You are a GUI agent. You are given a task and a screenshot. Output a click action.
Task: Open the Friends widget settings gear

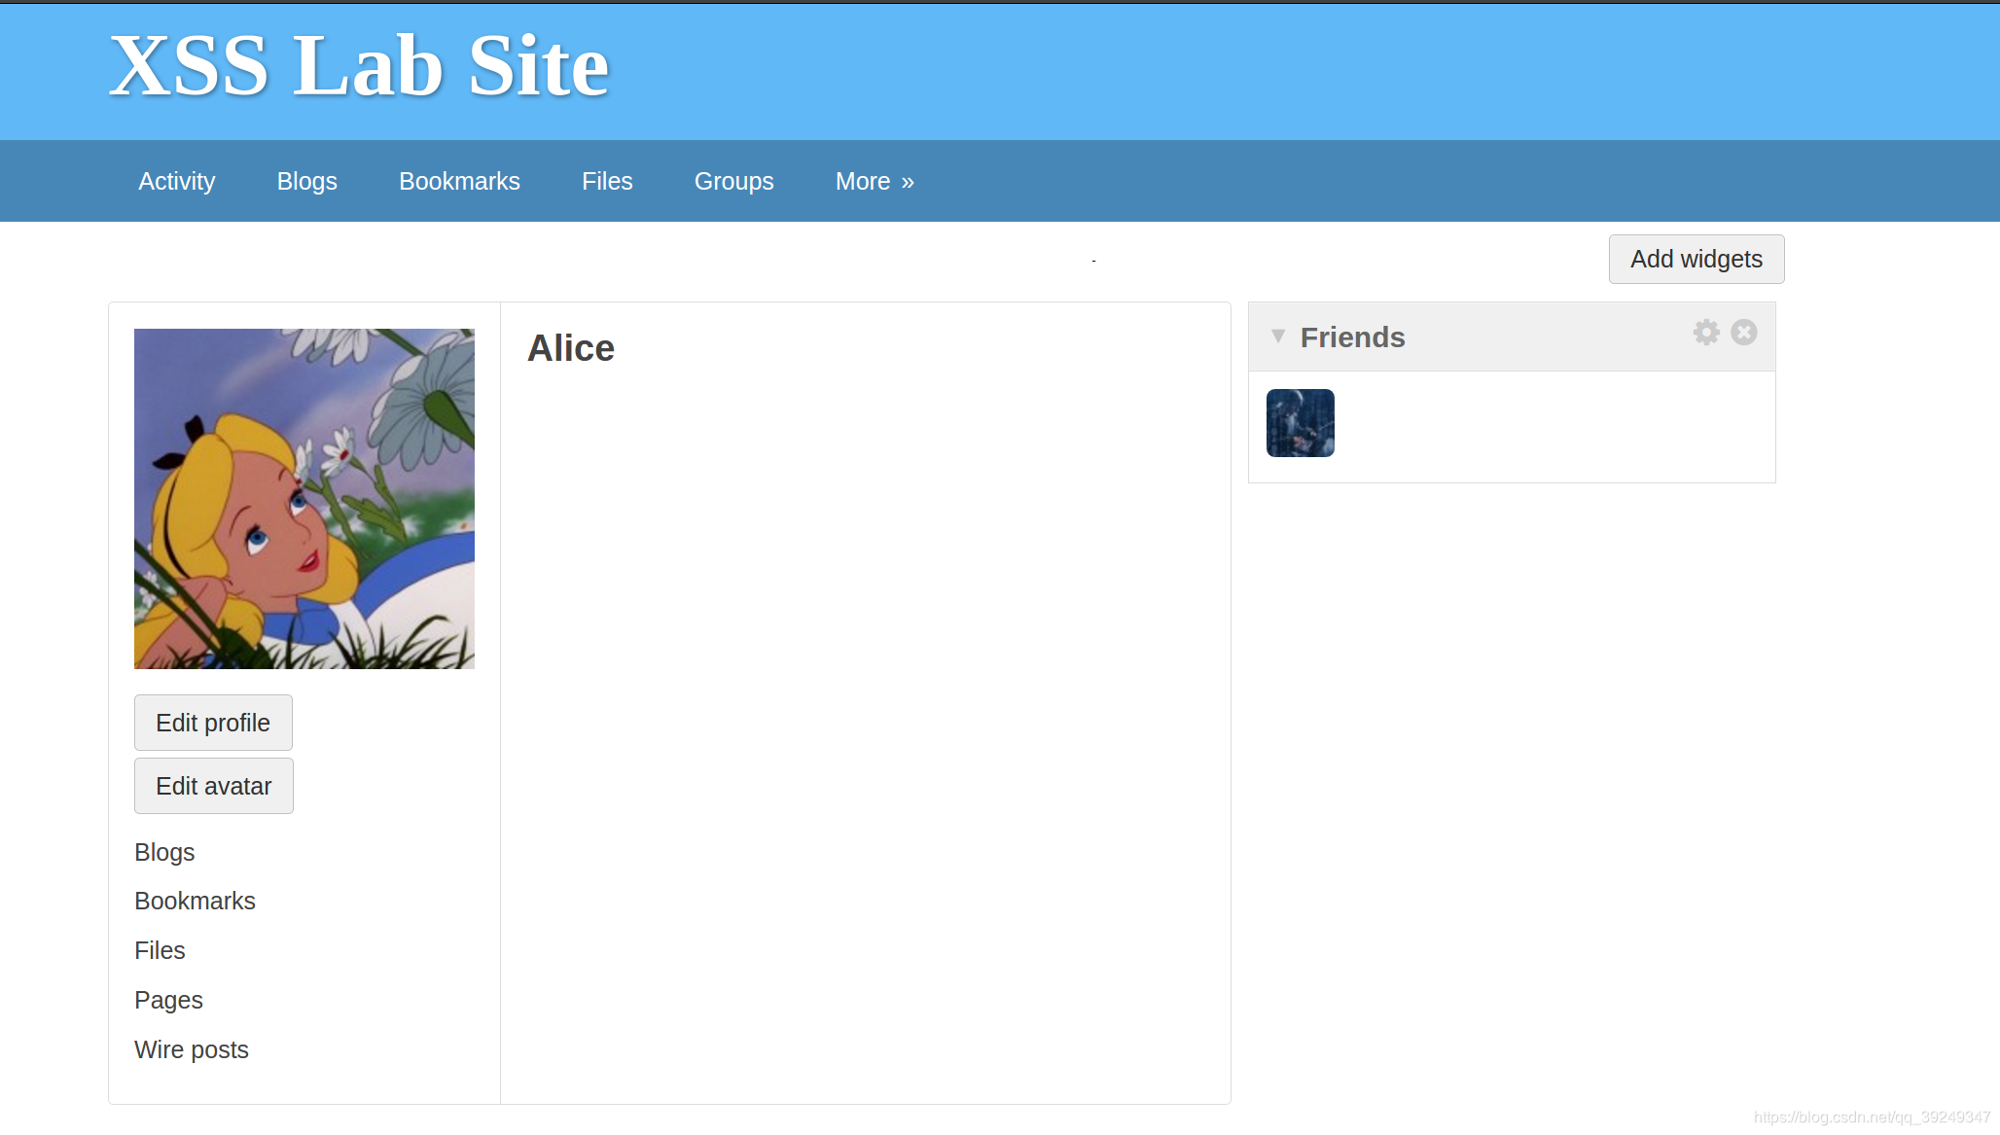click(x=1705, y=333)
